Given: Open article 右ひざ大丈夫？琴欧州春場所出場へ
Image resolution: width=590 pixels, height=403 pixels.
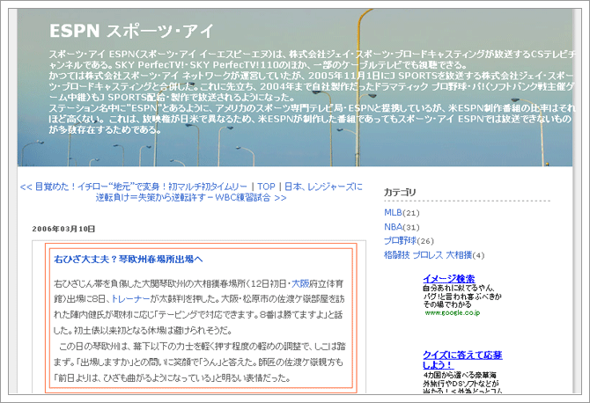Looking at the screenshot, I should [129, 259].
